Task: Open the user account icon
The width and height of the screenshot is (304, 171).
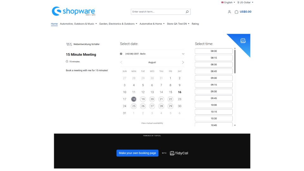Action: (229, 12)
